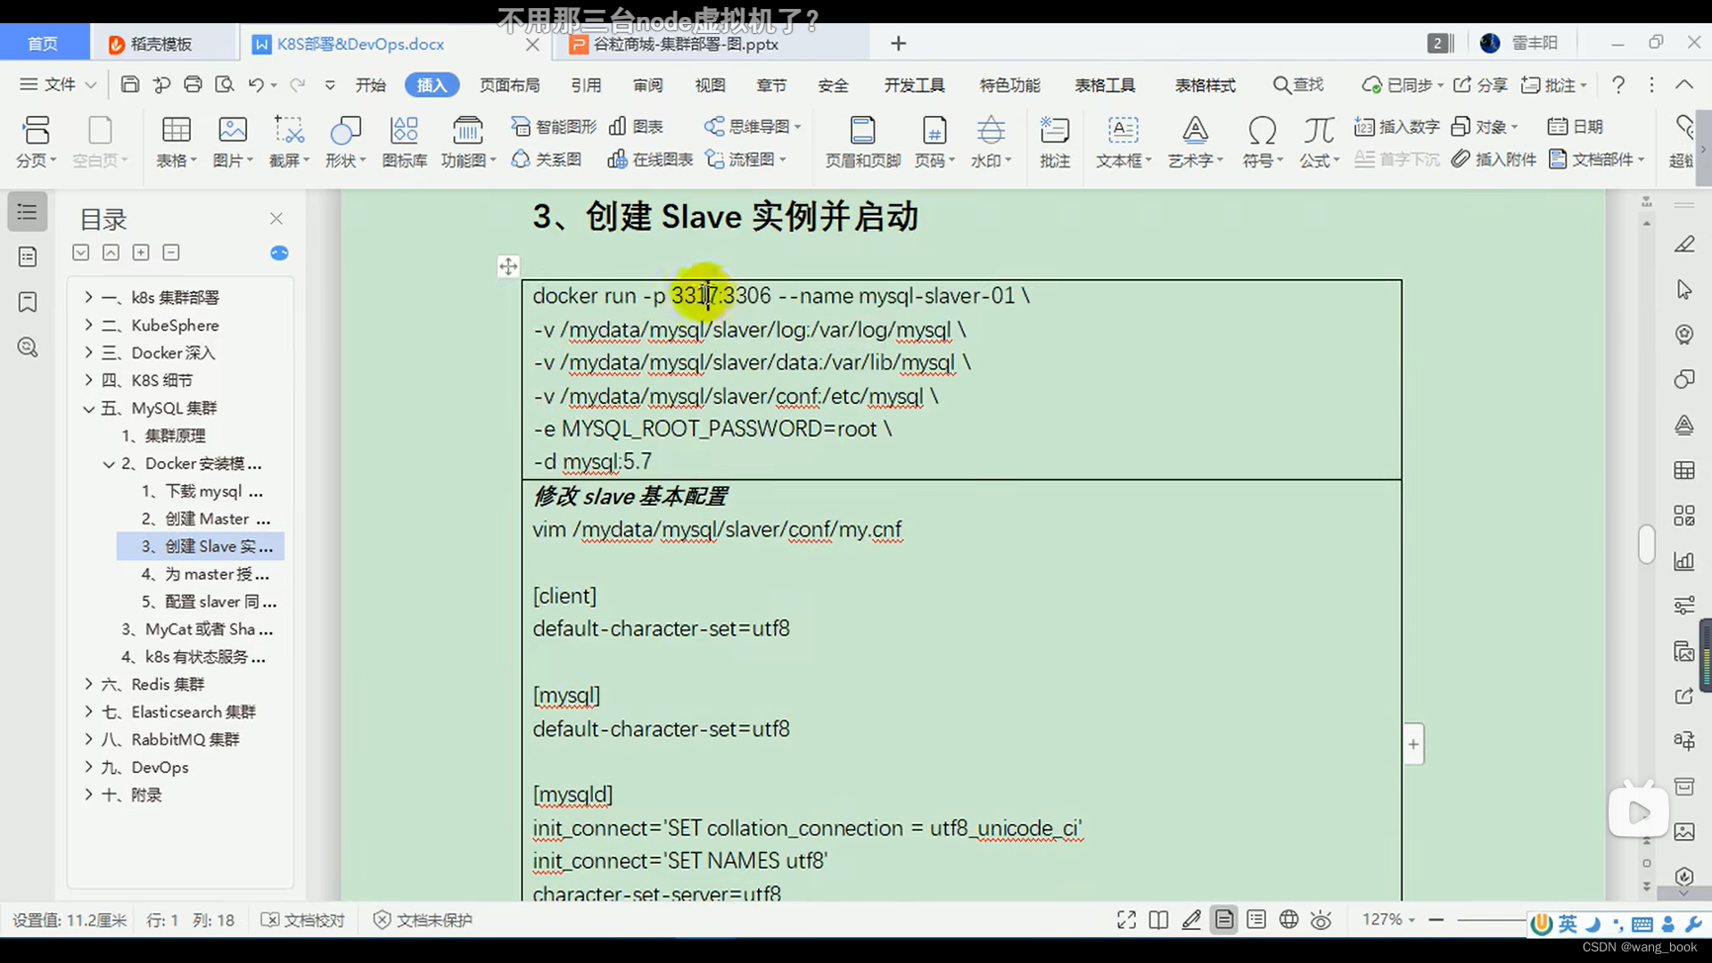
Task: Open the 文件 menu dropdown
Action: click(x=58, y=85)
